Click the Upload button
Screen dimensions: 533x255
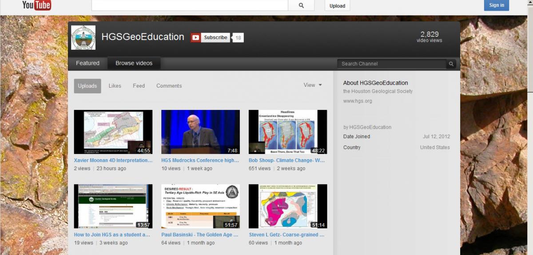coord(338,6)
